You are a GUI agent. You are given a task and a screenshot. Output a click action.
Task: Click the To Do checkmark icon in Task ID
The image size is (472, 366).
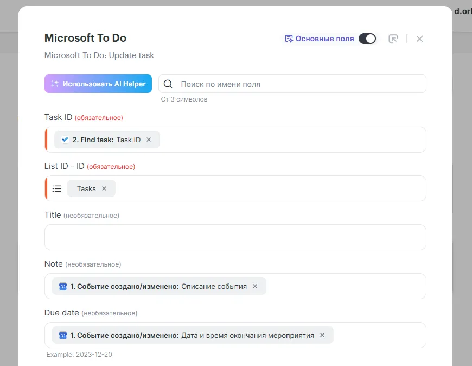[65, 140]
